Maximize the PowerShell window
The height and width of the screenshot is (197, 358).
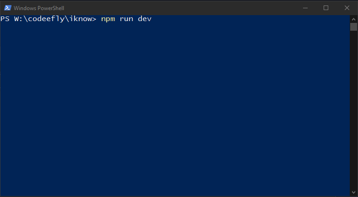pyautogui.click(x=326, y=8)
